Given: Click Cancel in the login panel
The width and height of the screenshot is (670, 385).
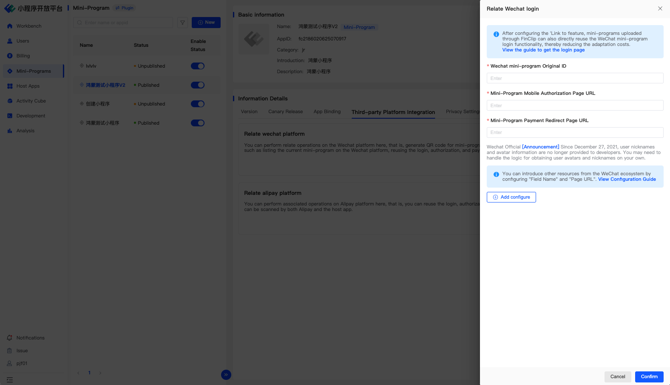Looking at the screenshot, I should [x=618, y=376].
